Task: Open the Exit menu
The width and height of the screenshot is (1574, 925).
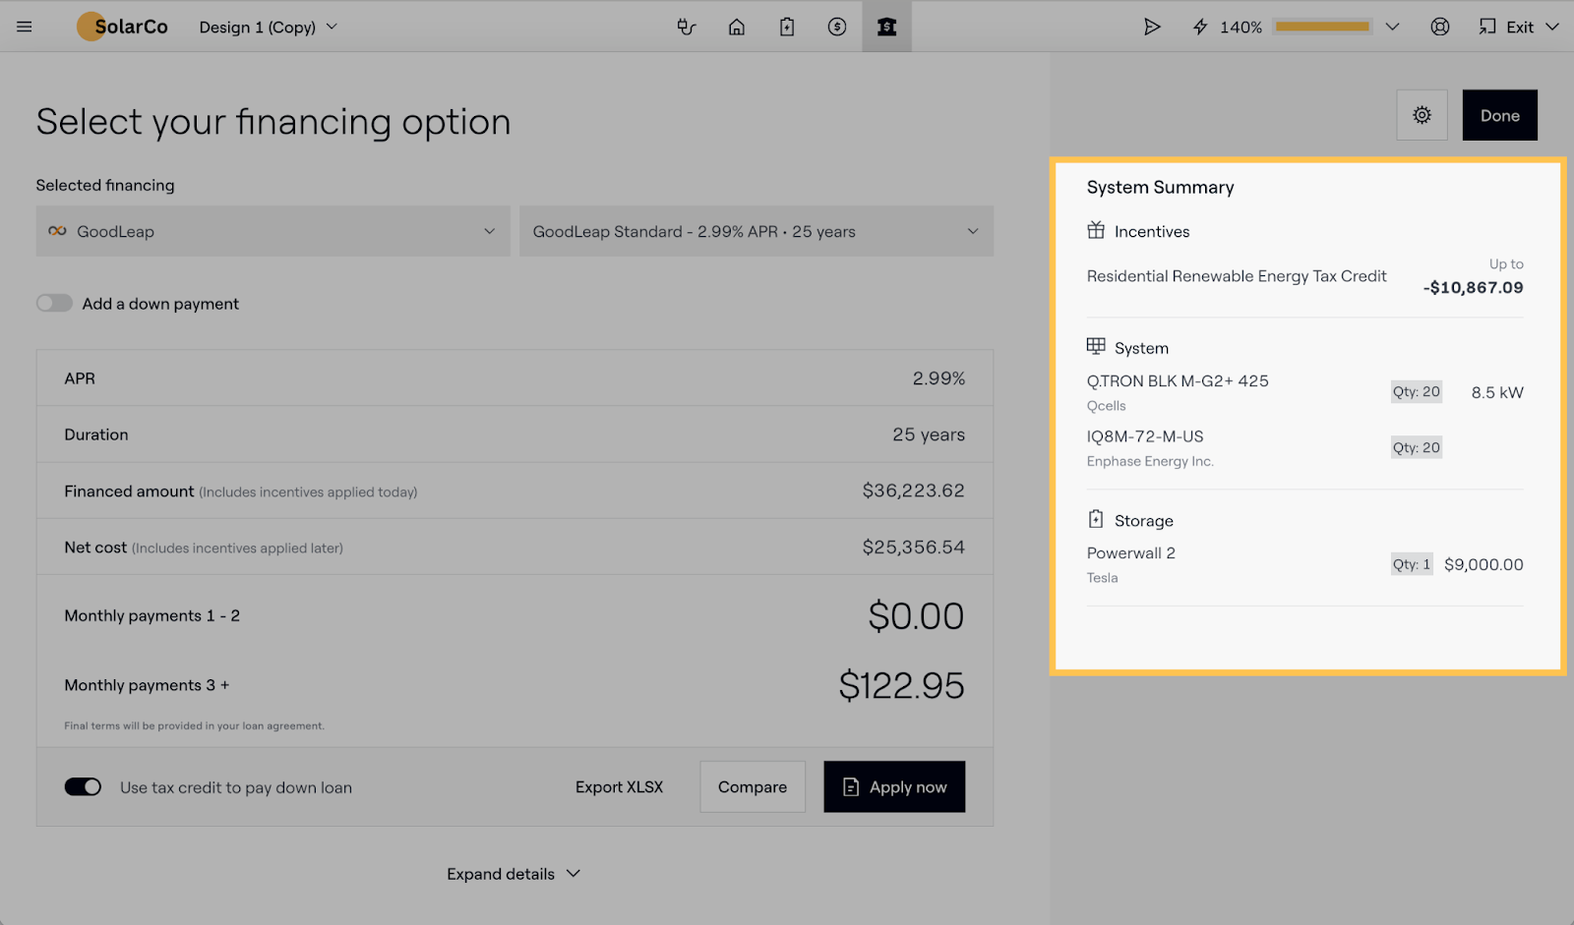Action: tap(1519, 27)
